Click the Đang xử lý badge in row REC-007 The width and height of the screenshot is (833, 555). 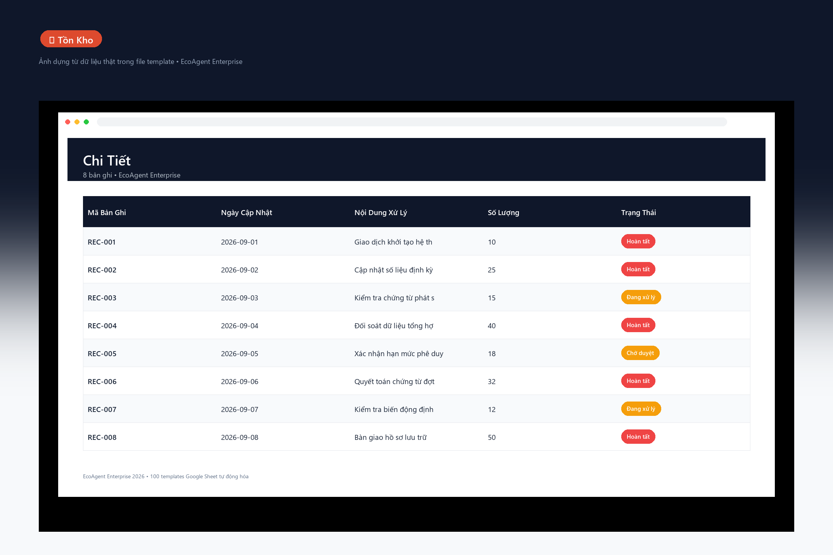641,409
